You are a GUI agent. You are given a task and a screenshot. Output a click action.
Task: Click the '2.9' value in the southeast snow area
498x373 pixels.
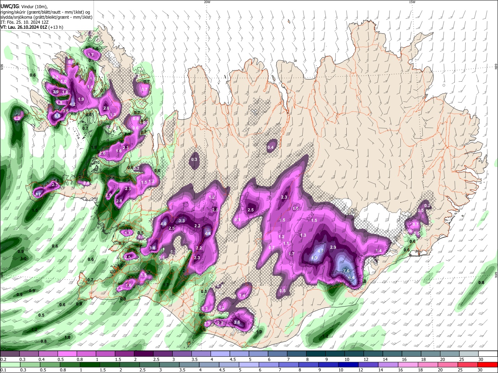point(333,247)
